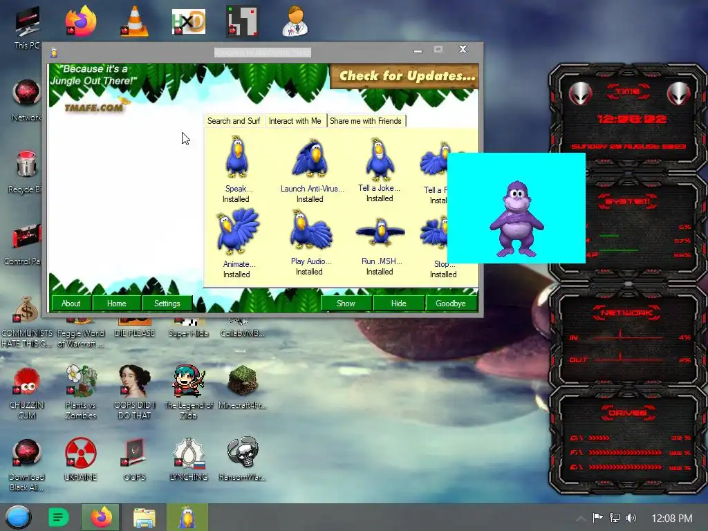Click the TIME gadget clock display
This screenshot has height=531, width=708.
coord(632,119)
